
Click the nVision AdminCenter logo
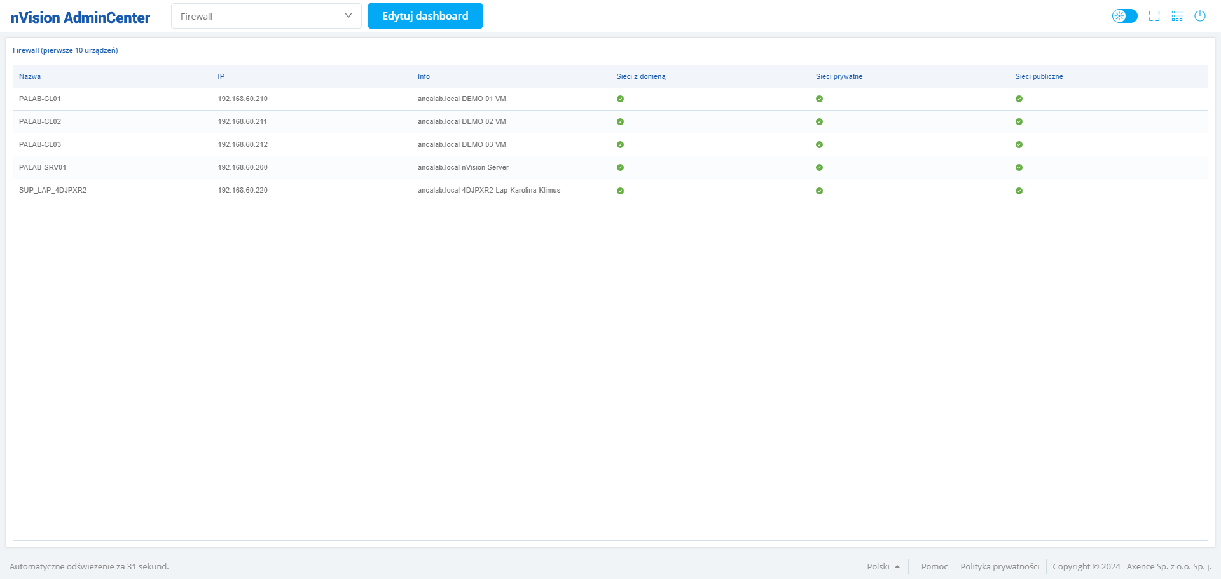pos(80,17)
